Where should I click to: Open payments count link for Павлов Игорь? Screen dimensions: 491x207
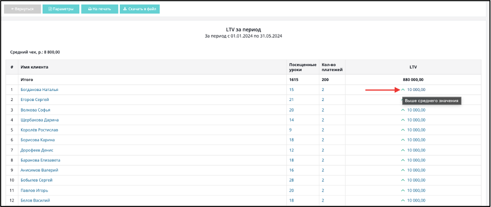[x=323, y=190]
